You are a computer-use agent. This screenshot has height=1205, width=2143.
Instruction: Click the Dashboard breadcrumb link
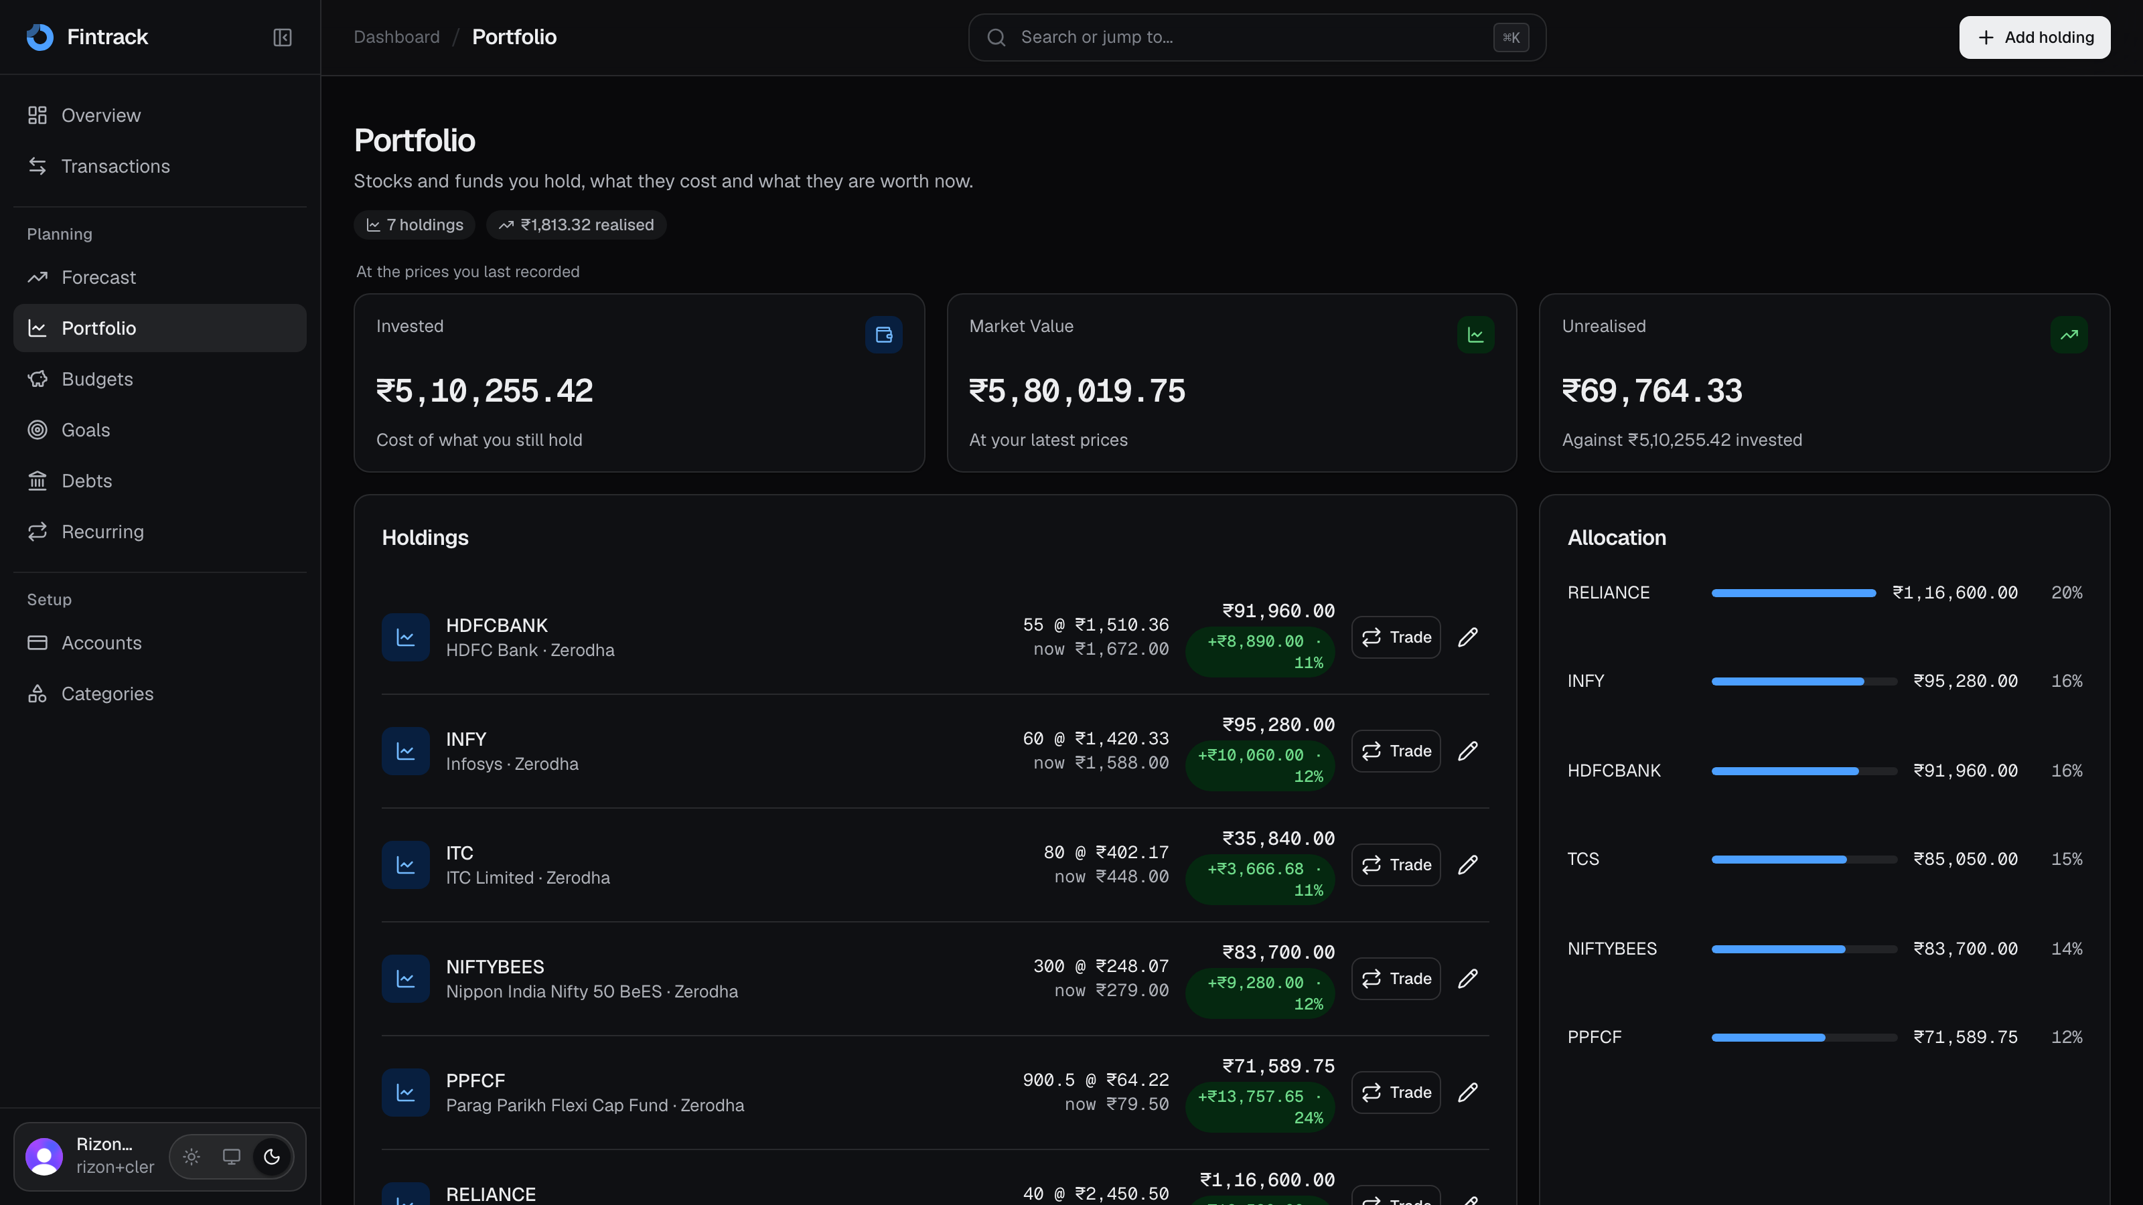point(396,37)
